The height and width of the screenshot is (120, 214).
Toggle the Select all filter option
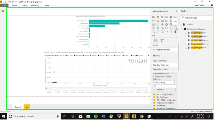tap(154, 90)
